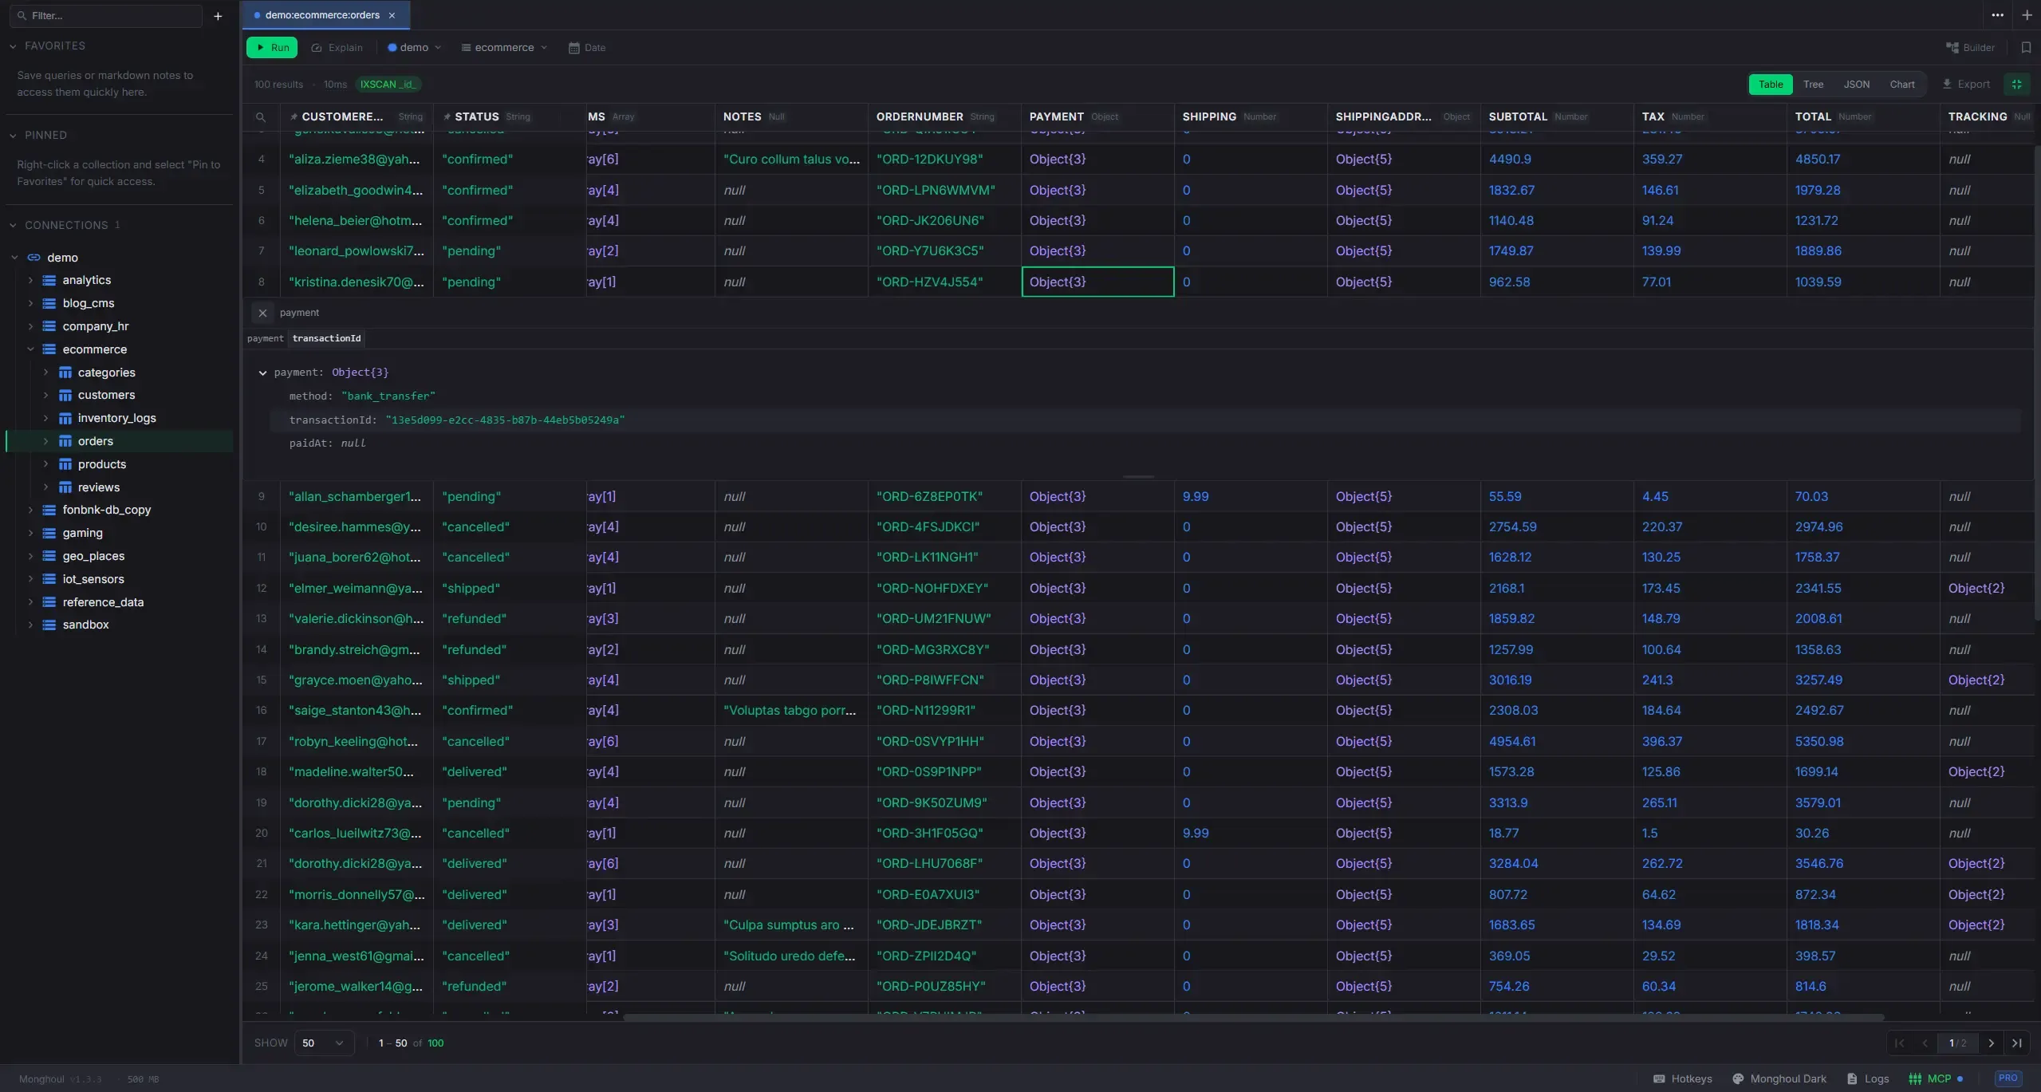Open the SHOW 50 page size dropdown
Viewport: 2041px width, 1092px height.
click(323, 1043)
